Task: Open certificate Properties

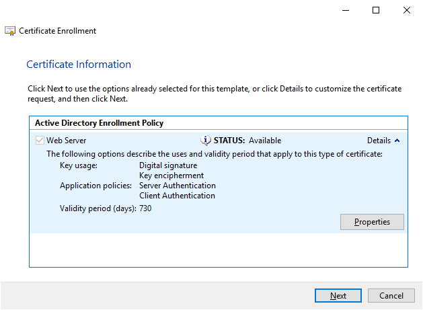Action: [372, 222]
